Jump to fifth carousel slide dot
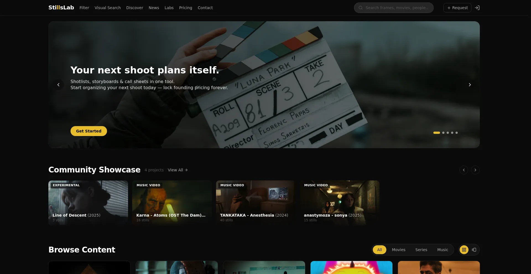531x274 pixels. [457, 133]
